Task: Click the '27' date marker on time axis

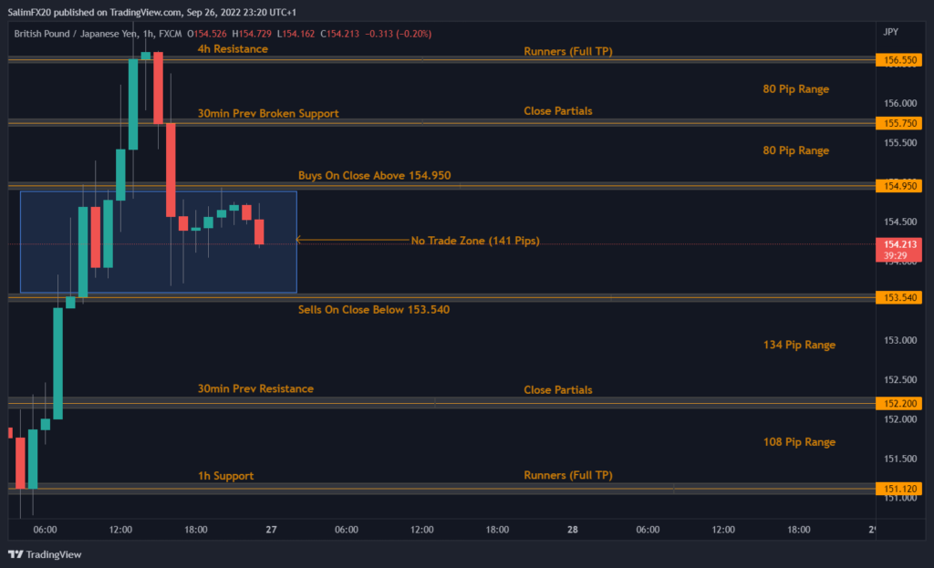Action: pos(271,530)
